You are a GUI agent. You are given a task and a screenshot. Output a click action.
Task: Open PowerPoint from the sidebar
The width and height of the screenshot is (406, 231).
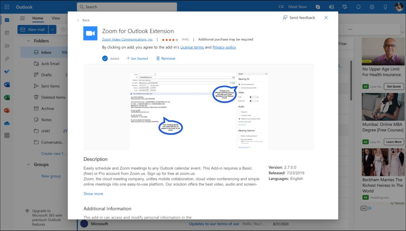[x=6, y=110]
